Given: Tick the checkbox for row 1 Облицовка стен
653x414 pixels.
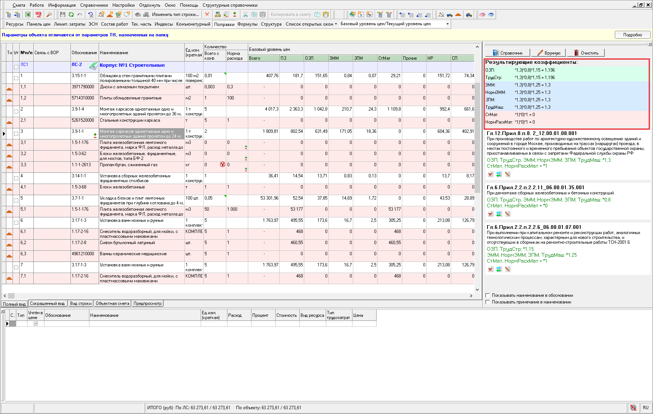Looking at the screenshot, I should point(16,78).
